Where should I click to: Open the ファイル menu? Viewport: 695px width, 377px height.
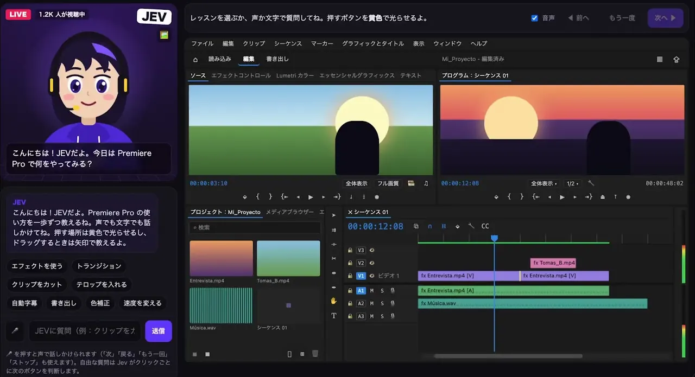click(x=202, y=43)
